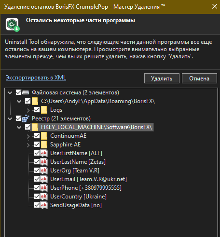This screenshot has height=237, width=220.
Task: Select the UserOrg [Team V.R] entry
Action: point(75,171)
